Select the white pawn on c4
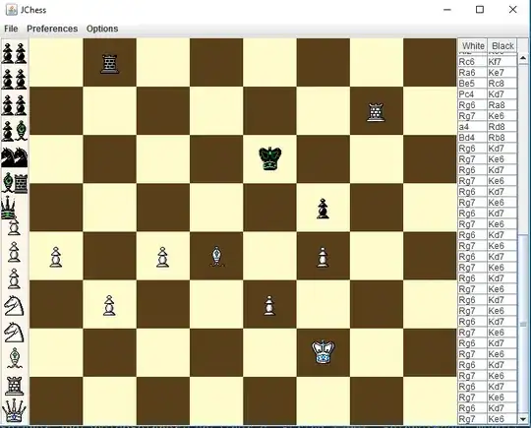Screen dimensions: 531x428 pos(163,257)
